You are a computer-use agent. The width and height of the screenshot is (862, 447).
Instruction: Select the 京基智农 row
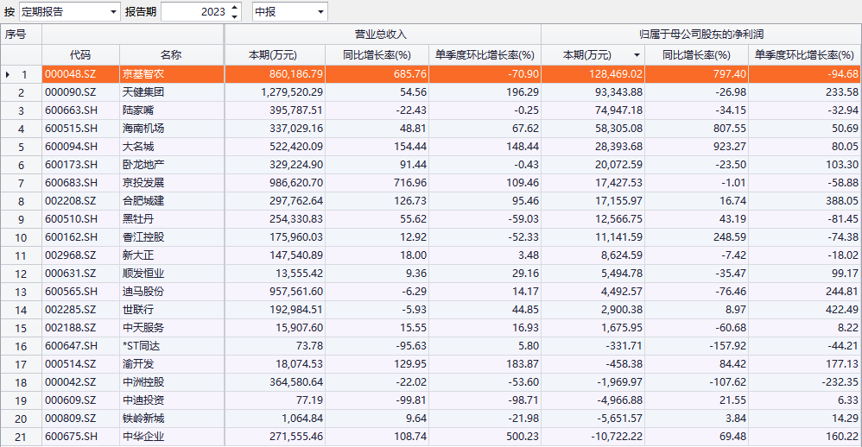coord(143,74)
